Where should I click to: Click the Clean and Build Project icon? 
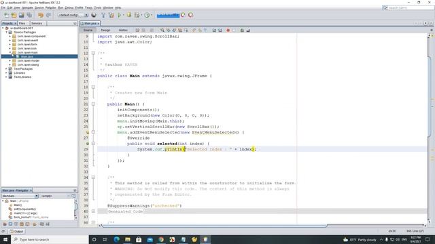coord(111,15)
